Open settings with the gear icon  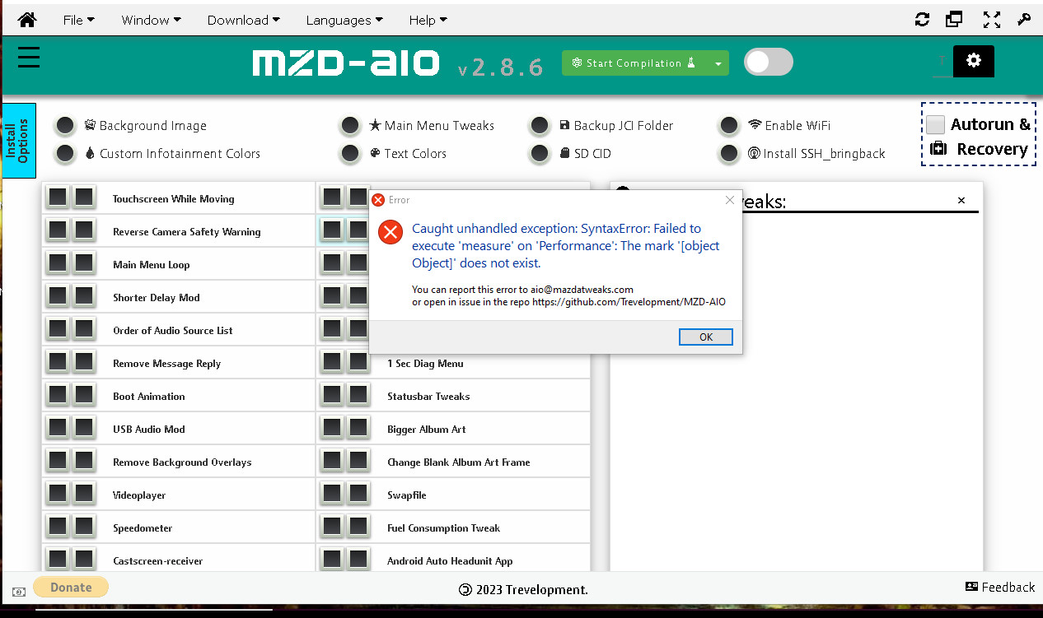[x=973, y=61]
